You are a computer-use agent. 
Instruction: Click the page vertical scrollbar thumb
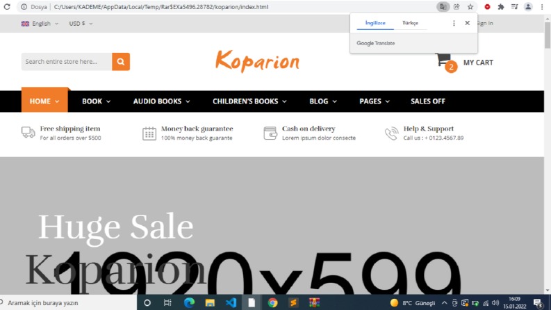click(548, 35)
